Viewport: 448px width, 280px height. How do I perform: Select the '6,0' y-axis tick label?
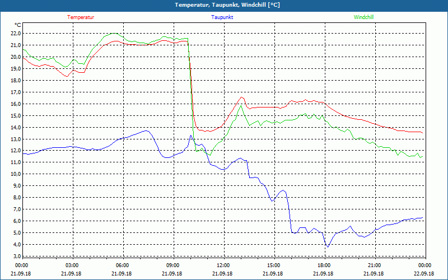pos(17,221)
